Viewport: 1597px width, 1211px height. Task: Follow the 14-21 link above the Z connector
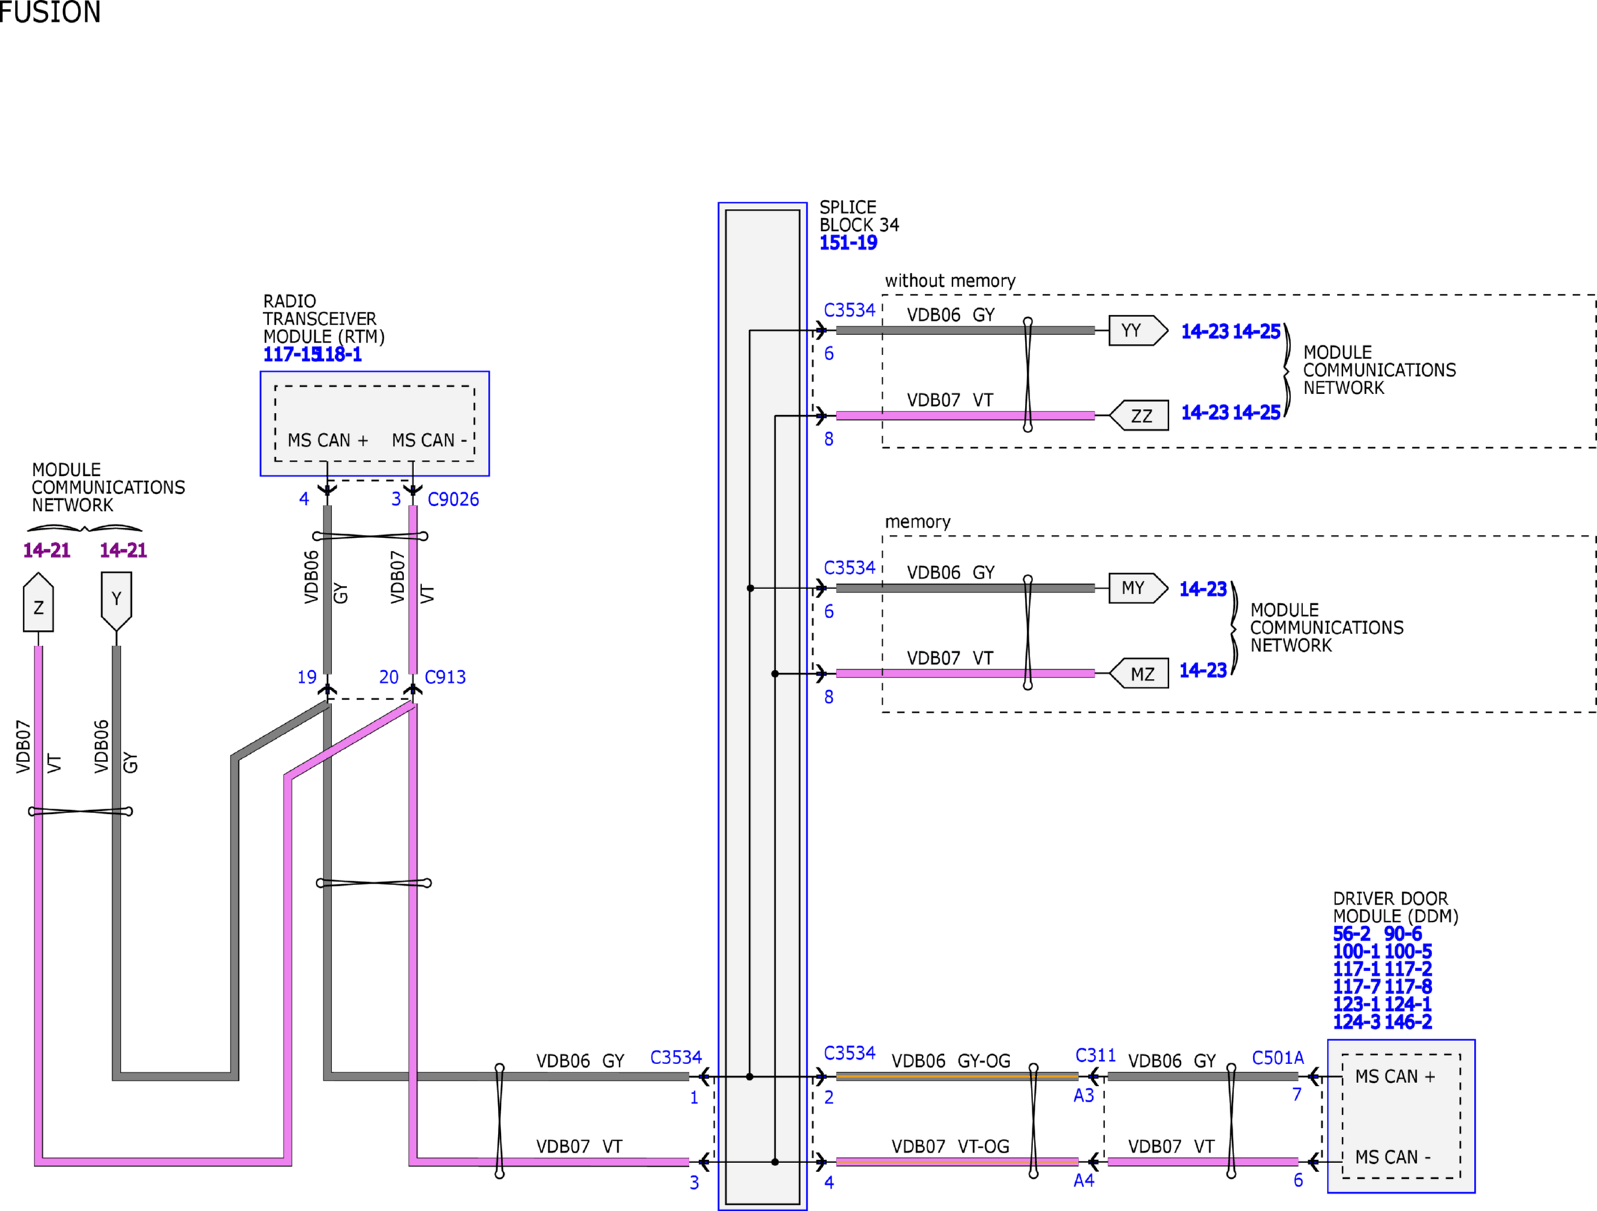(x=46, y=550)
